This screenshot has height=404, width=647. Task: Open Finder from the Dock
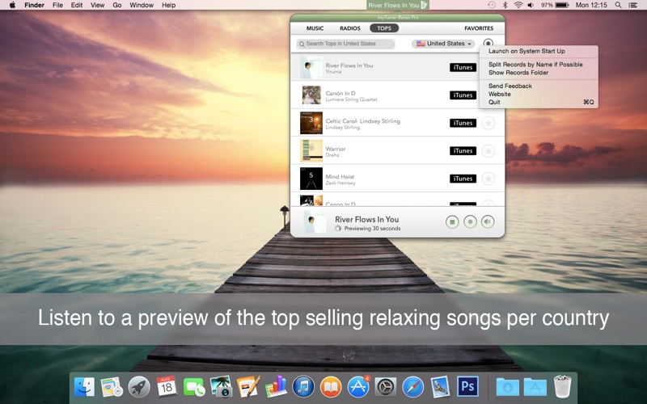pos(85,387)
